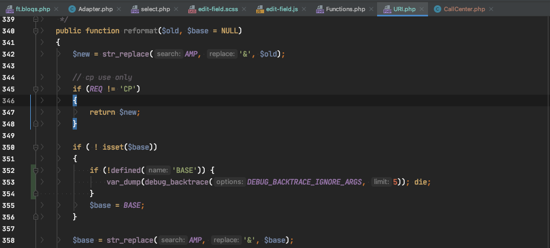Screen dimensions: 550x248
Task: Click the '// cp use only' comment
Action: click(x=102, y=77)
